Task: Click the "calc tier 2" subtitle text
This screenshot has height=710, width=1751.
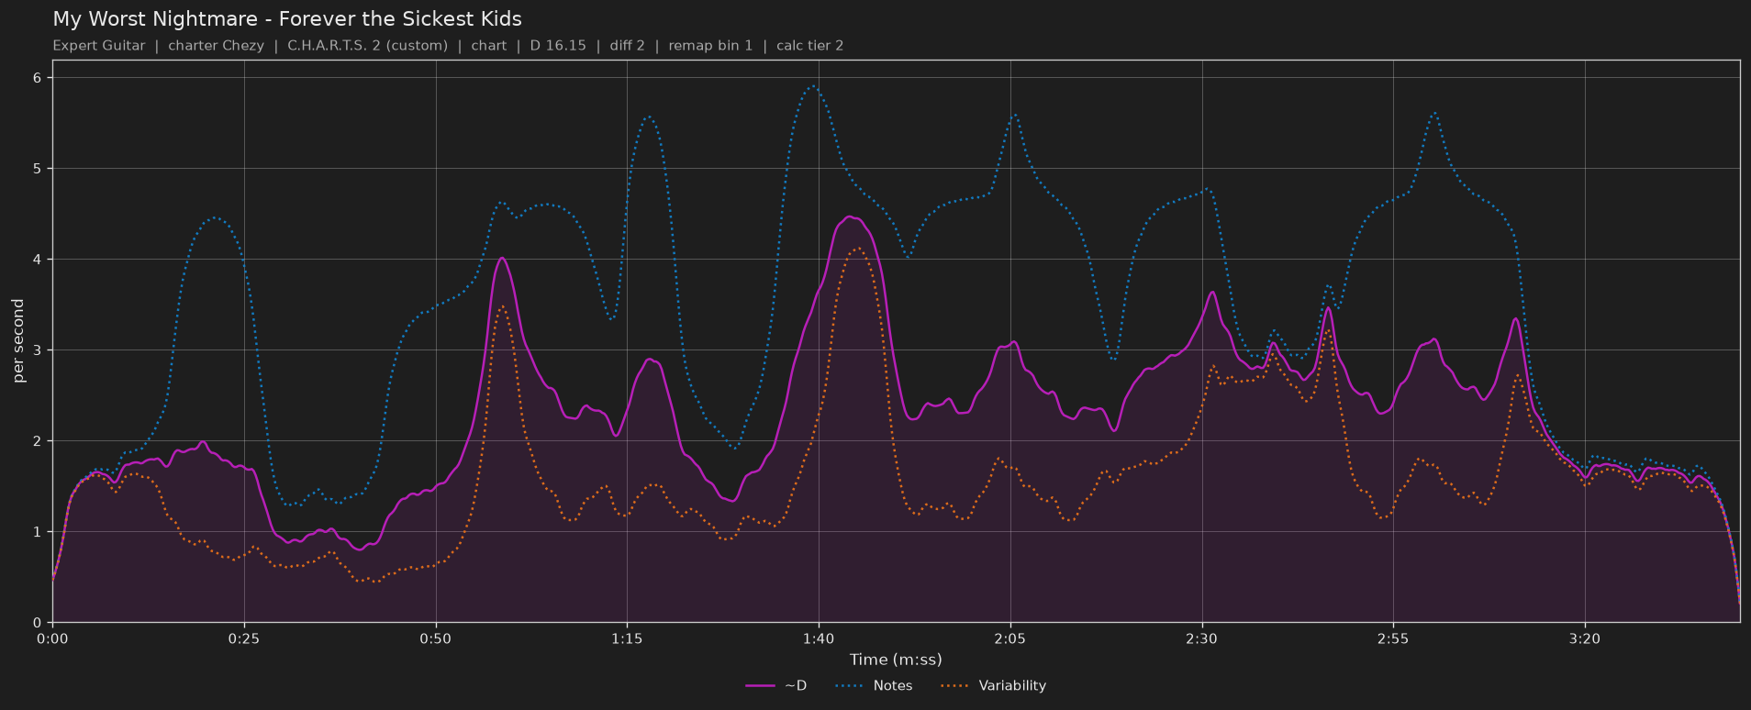Action: click(810, 46)
